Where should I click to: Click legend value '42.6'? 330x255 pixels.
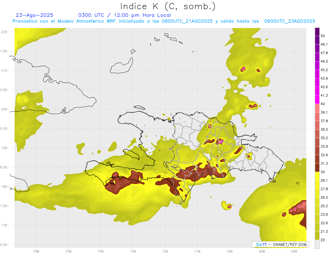coord(324,87)
